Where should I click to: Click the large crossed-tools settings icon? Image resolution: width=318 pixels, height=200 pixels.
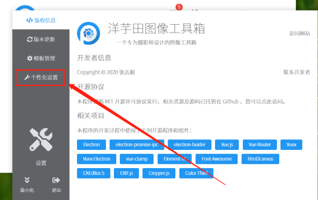[41, 139]
